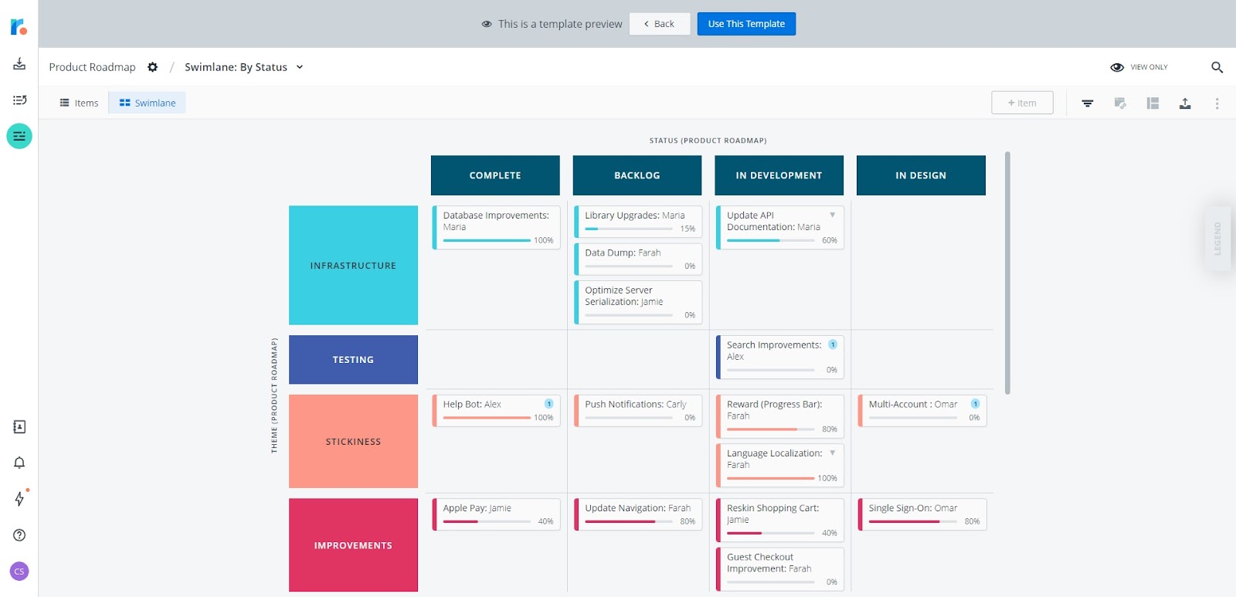The image size is (1236, 597).
Task: Click the Back button
Action: [x=660, y=24]
